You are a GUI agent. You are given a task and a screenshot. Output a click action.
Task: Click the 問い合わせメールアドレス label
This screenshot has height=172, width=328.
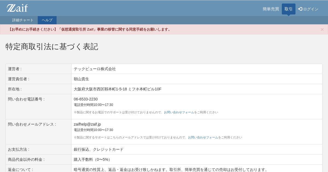[32, 124]
